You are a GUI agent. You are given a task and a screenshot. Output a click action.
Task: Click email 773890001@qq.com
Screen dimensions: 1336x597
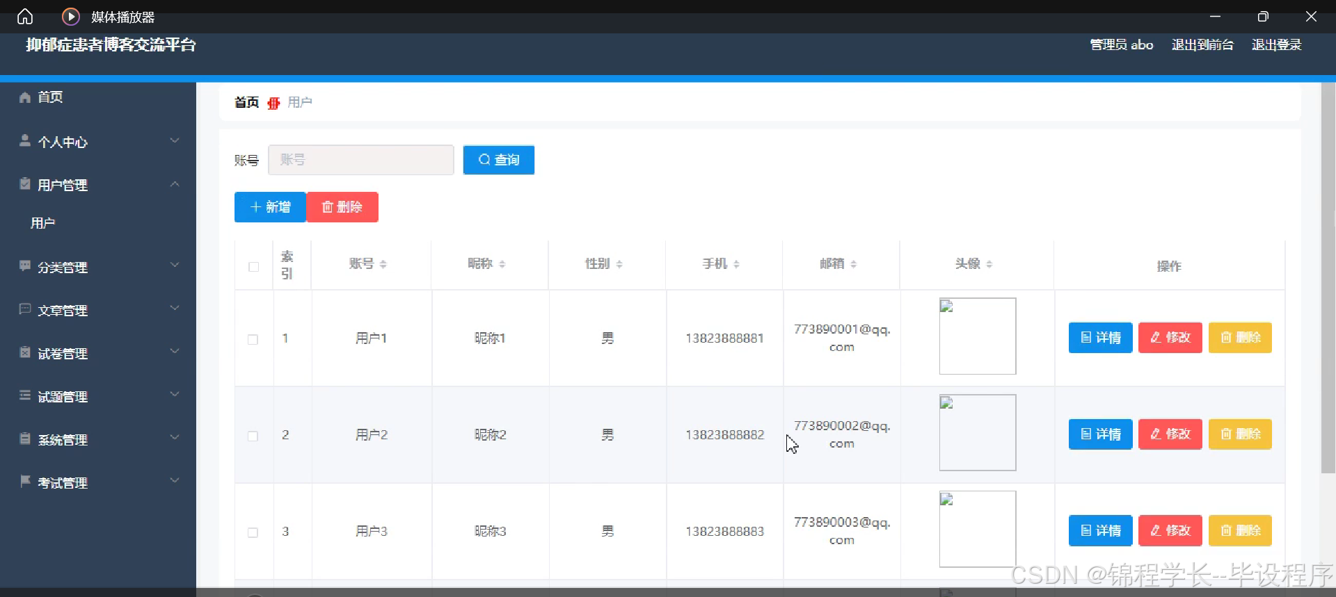pos(842,338)
